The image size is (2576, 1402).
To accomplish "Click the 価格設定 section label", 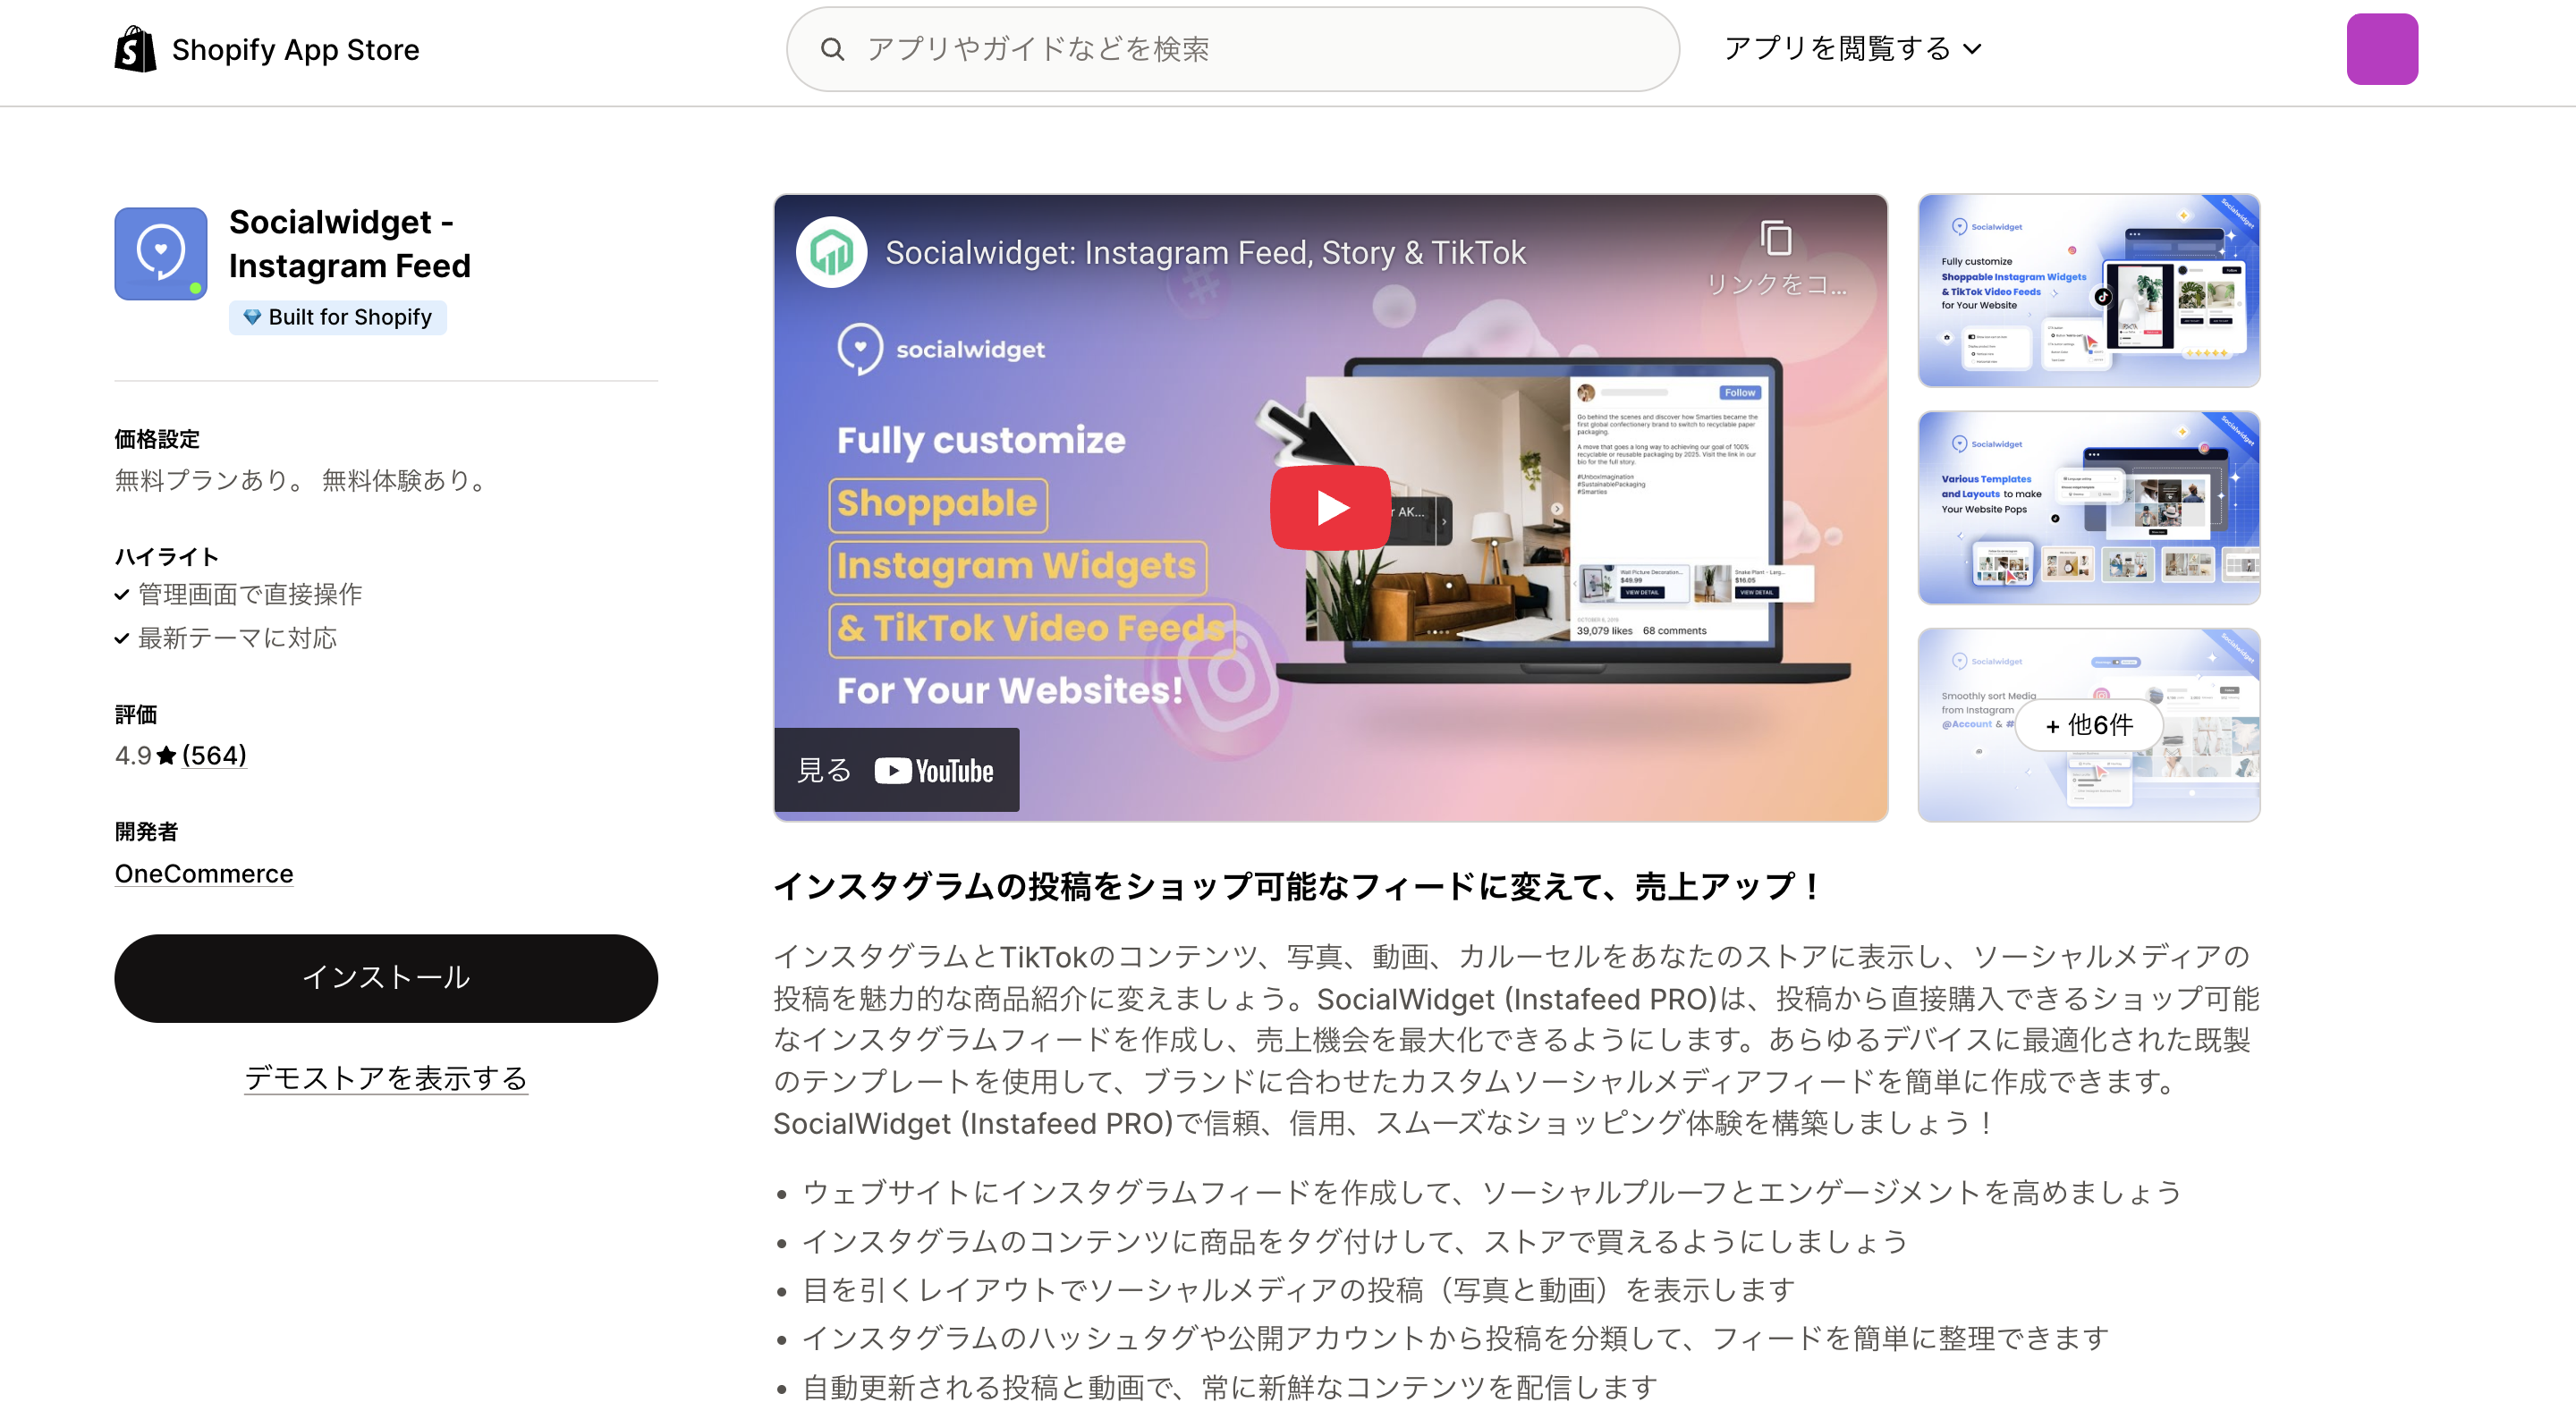I will 157,439.
